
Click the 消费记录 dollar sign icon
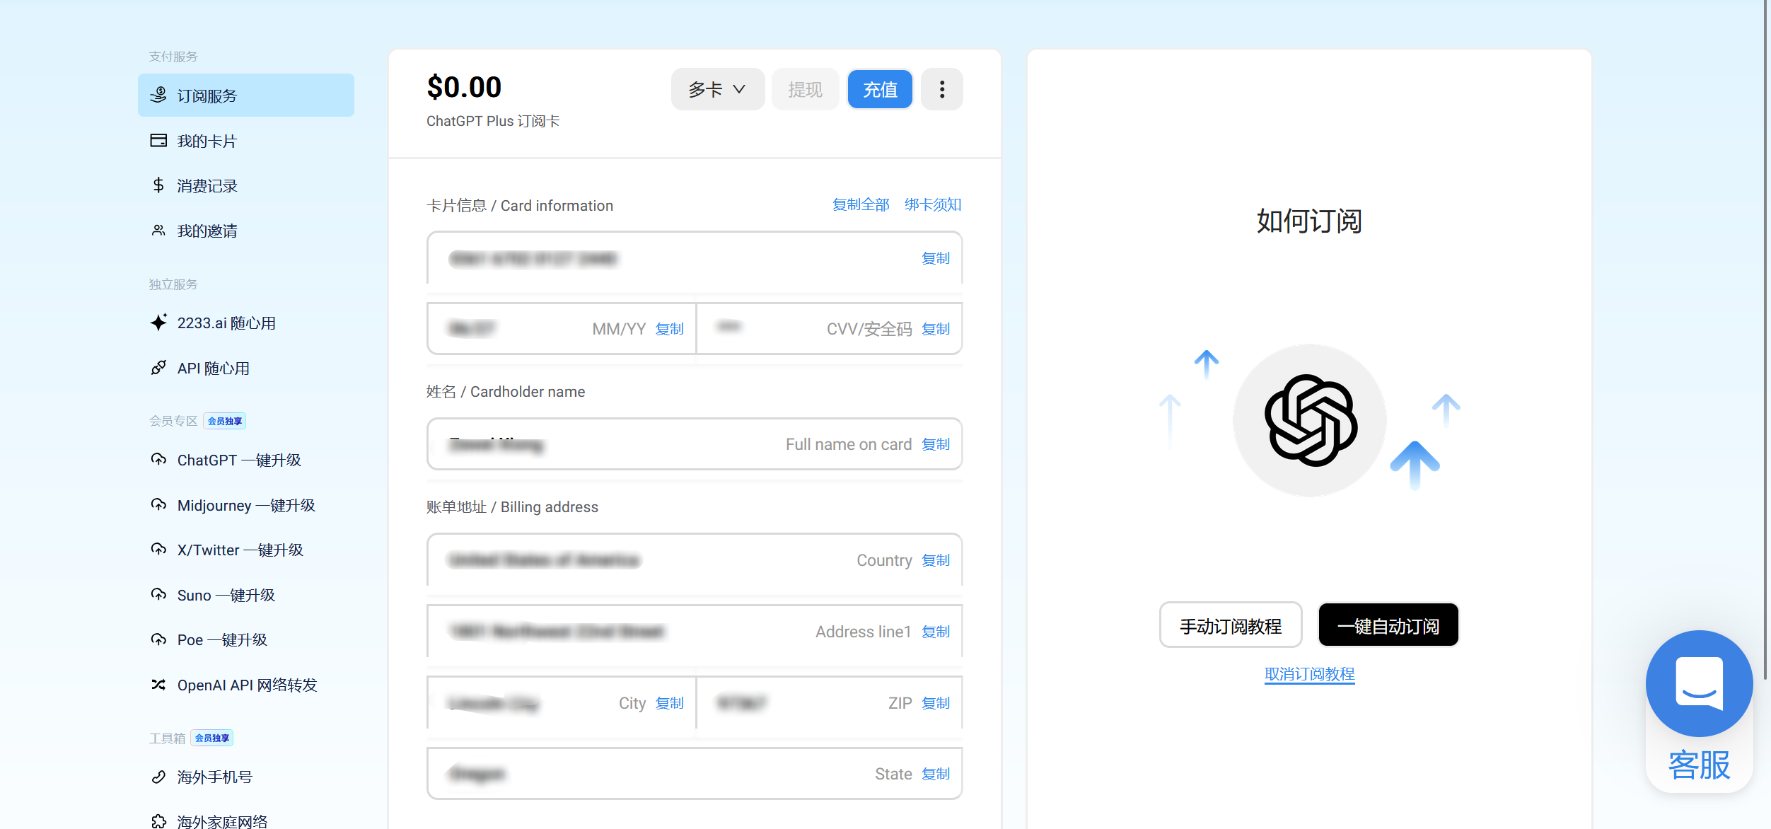coord(158,185)
